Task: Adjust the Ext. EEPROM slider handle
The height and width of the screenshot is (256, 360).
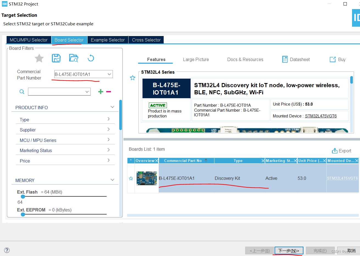Action: click(x=23, y=214)
